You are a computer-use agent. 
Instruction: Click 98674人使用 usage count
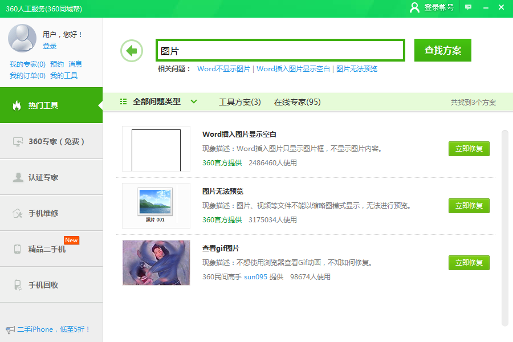click(x=310, y=277)
